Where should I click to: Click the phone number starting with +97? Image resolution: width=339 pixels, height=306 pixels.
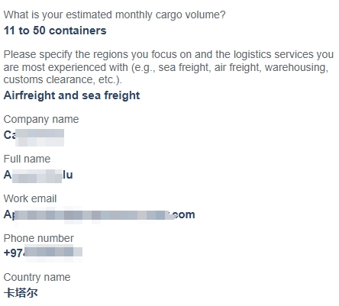43,253
